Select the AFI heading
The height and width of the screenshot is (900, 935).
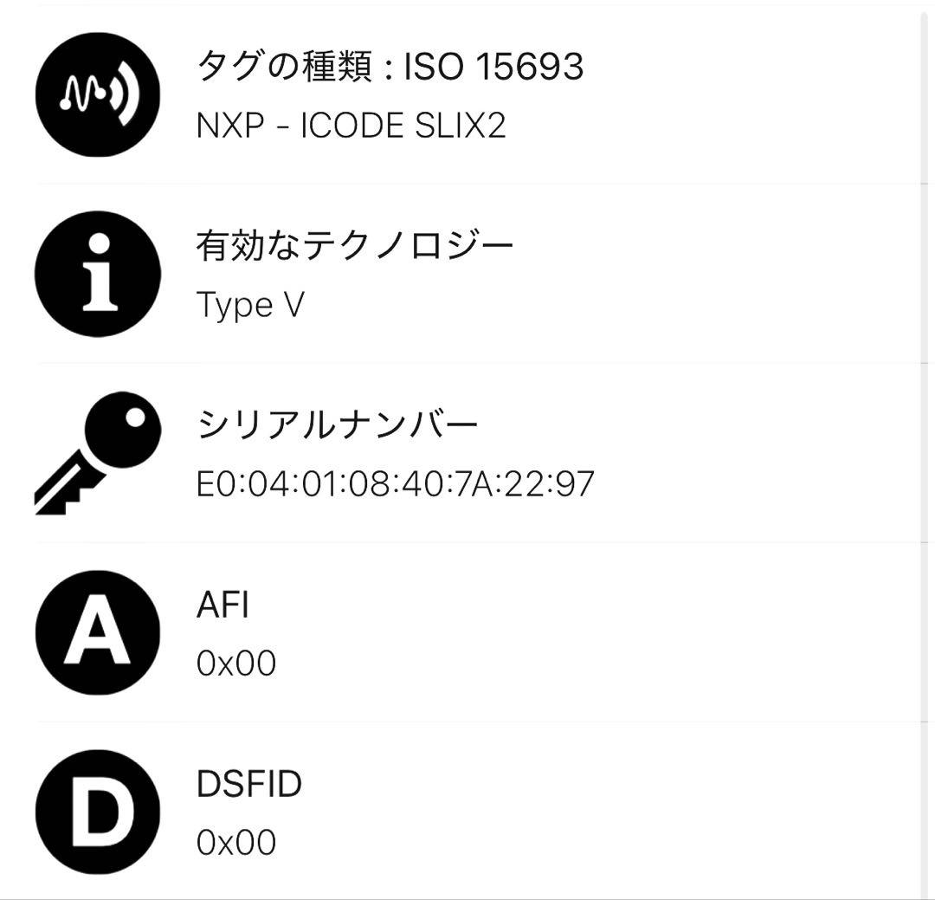tap(222, 605)
